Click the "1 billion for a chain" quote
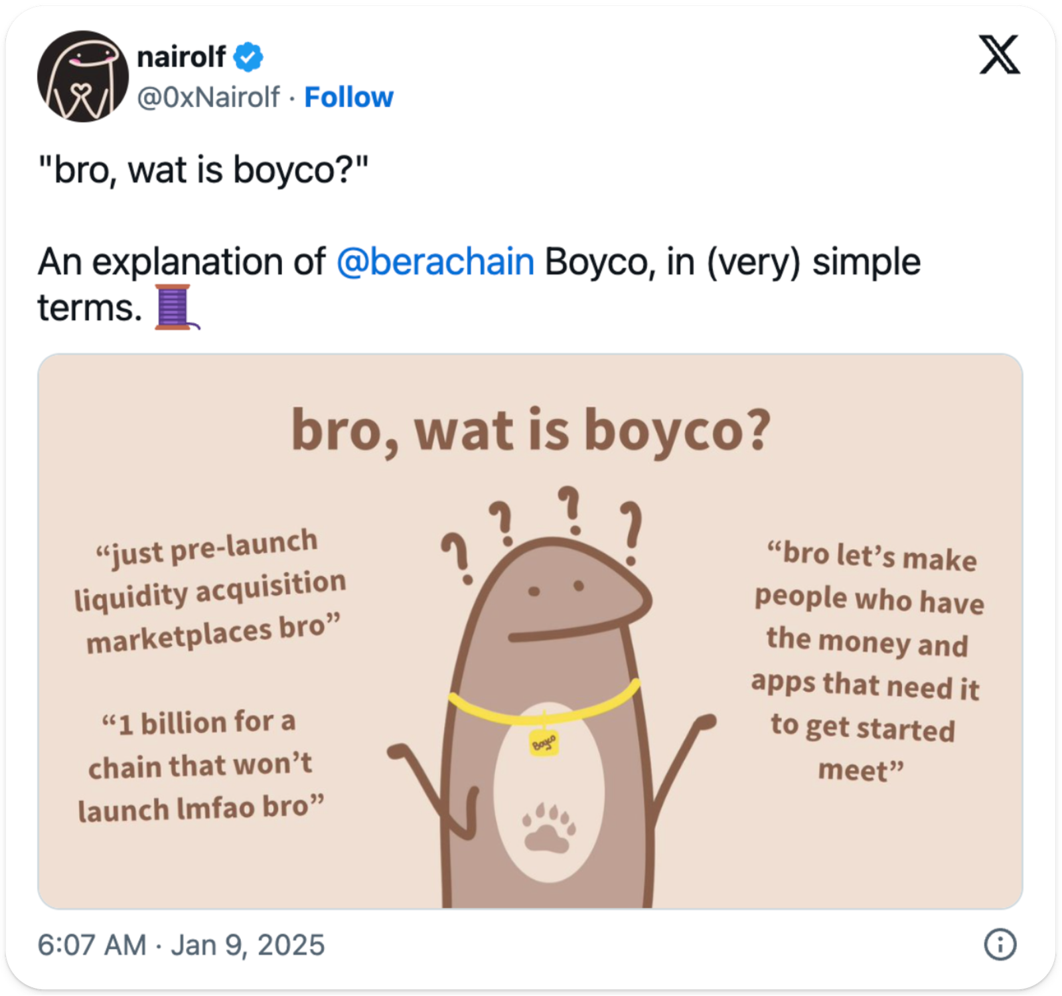 pos(199,765)
